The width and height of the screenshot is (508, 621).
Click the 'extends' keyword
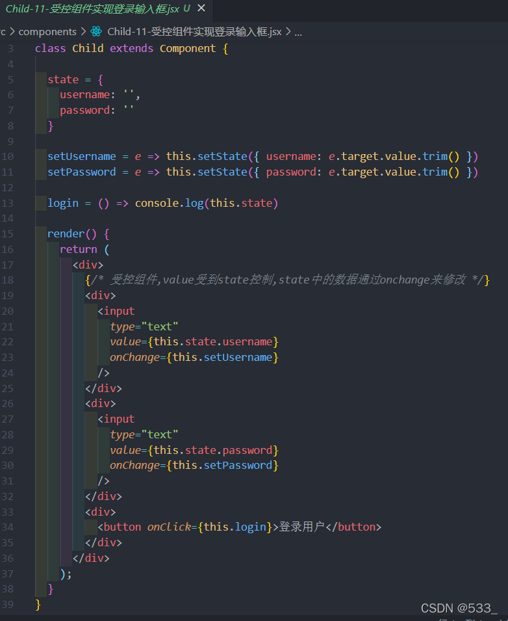131,48
